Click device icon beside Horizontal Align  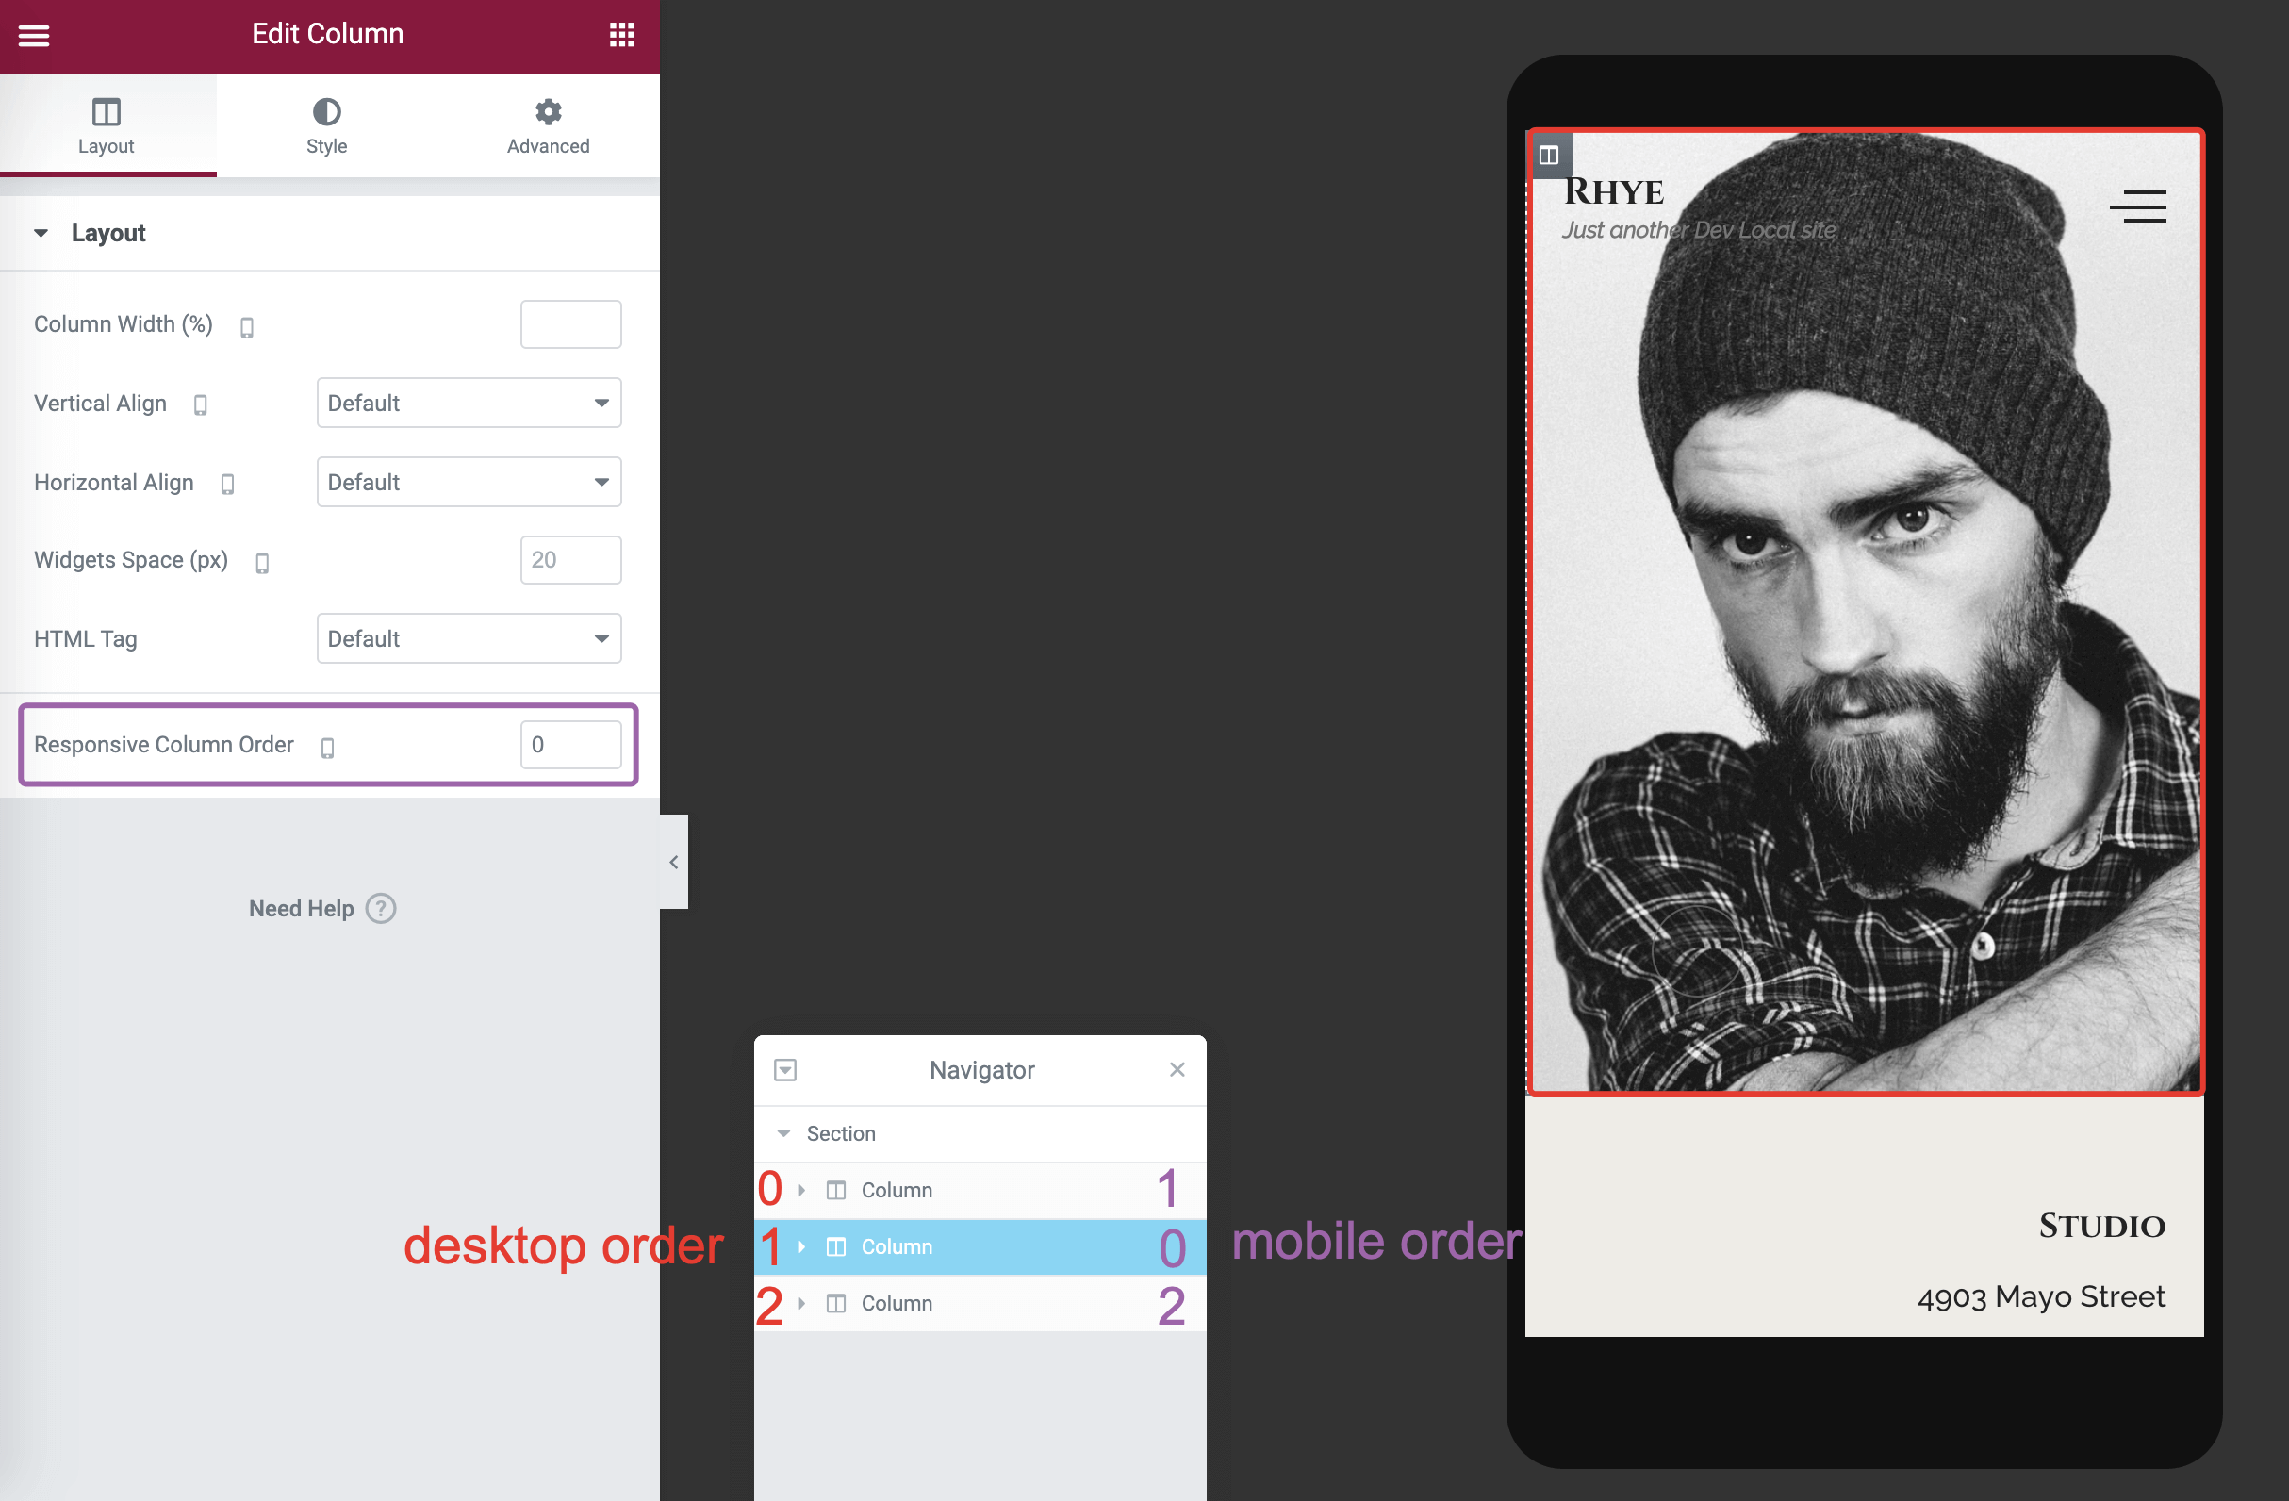click(227, 485)
